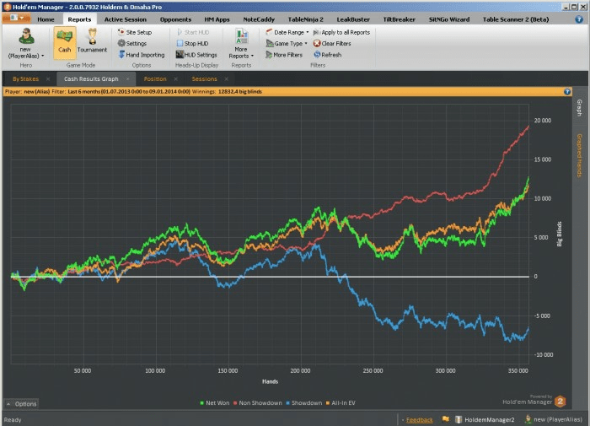
Task: Click the player icon in the status bar
Action: click(528, 419)
